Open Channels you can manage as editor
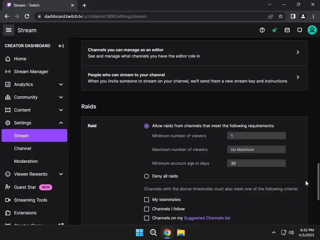Image resolution: width=320 pixels, height=240 pixels. click(194, 53)
